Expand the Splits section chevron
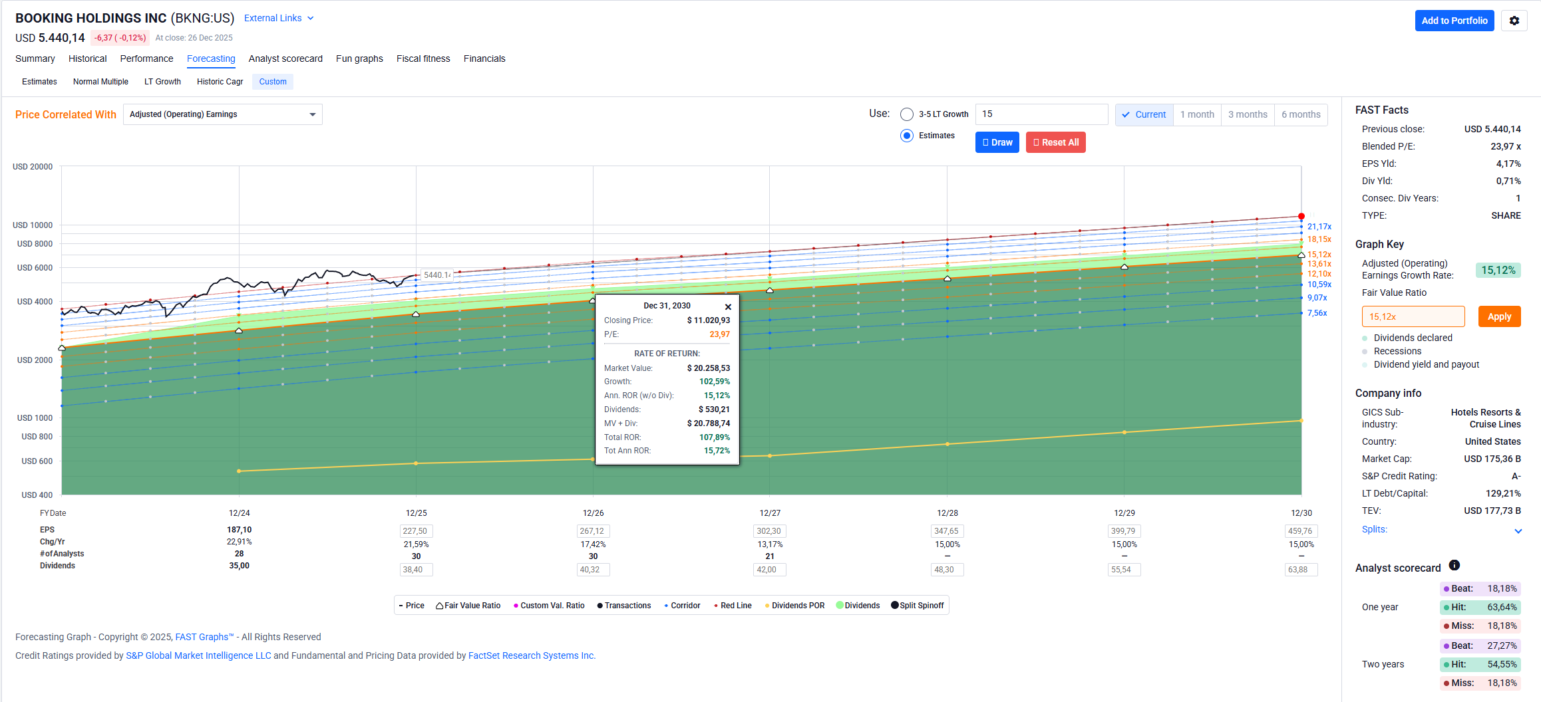1541x702 pixels. coord(1518,530)
